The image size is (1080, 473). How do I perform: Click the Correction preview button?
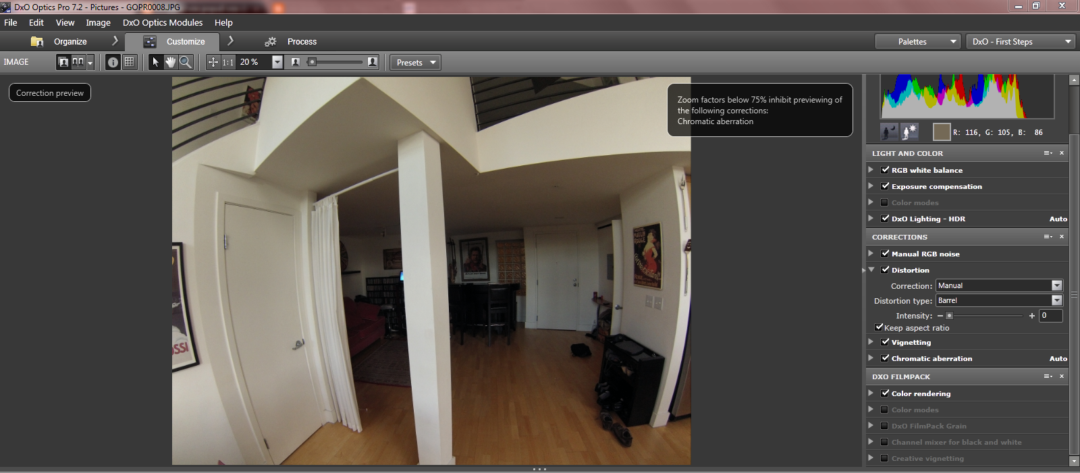(50, 92)
